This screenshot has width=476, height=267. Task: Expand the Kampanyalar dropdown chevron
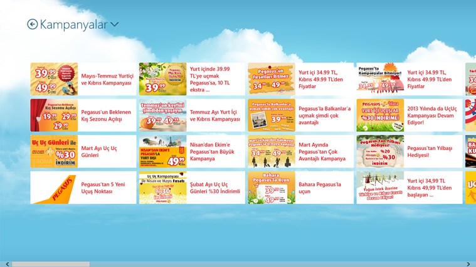(x=114, y=24)
